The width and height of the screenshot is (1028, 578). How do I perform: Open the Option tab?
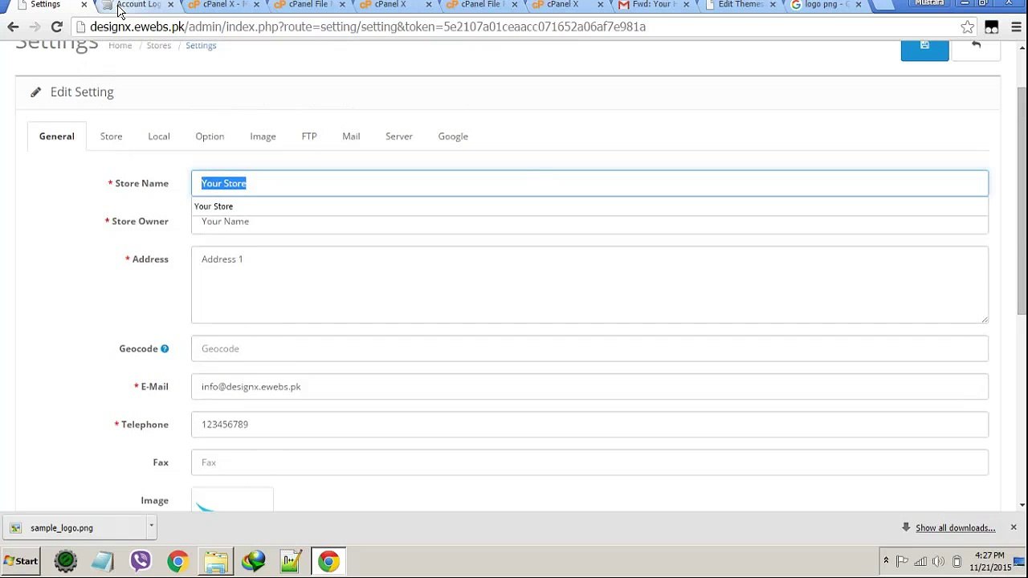(x=210, y=136)
